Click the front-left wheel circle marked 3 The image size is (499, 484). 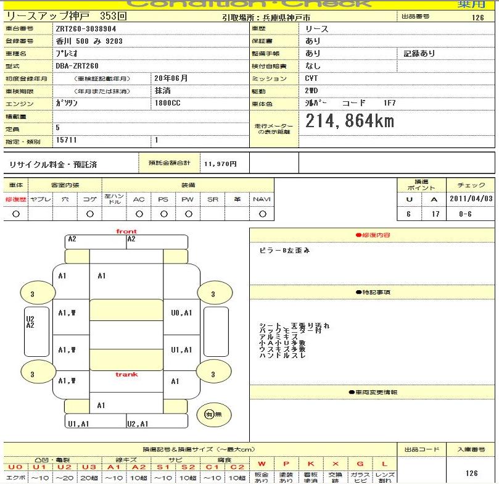click(33, 294)
